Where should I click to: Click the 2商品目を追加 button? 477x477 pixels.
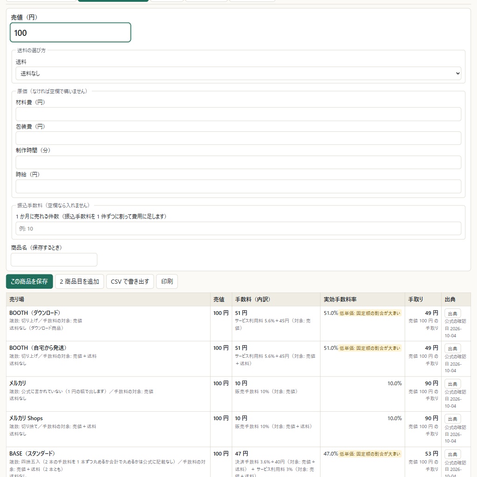[x=79, y=281]
